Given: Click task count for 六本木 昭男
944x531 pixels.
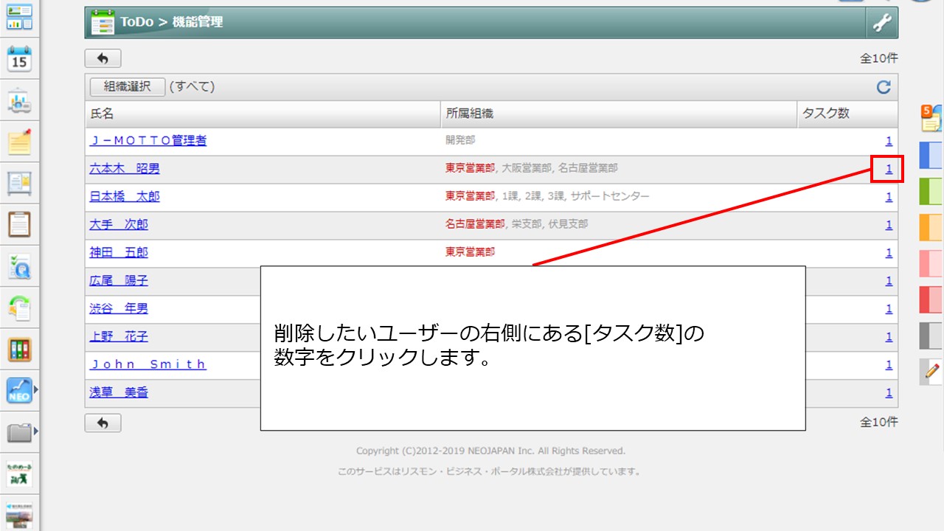Looking at the screenshot, I should 889,169.
